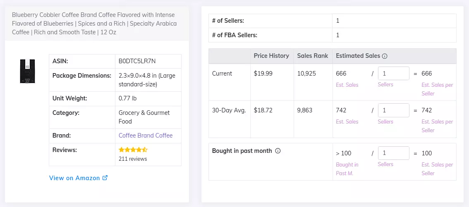The width and height of the screenshot is (469, 207).
Task: Open the Coffee Brand Coffee brand link
Action: click(x=146, y=136)
